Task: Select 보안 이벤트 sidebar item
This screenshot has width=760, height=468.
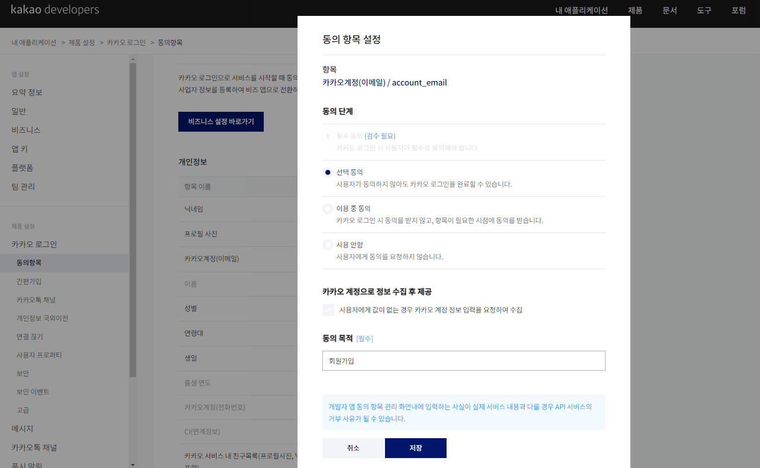Action: (x=33, y=392)
